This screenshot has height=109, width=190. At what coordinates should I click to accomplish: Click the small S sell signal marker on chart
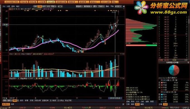43,36
